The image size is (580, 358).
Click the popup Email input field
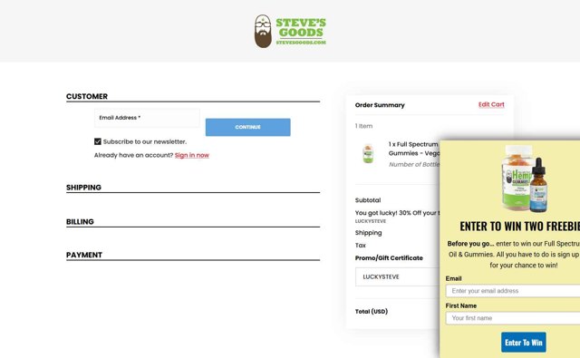tap(513, 291)
